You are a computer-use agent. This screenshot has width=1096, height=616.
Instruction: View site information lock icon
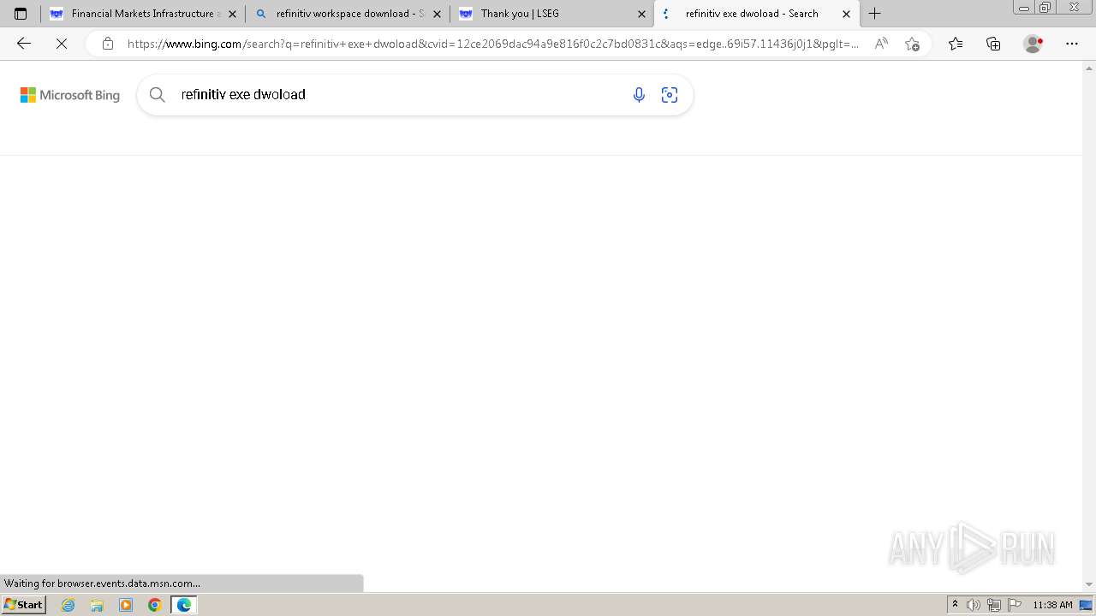(107, 44)
